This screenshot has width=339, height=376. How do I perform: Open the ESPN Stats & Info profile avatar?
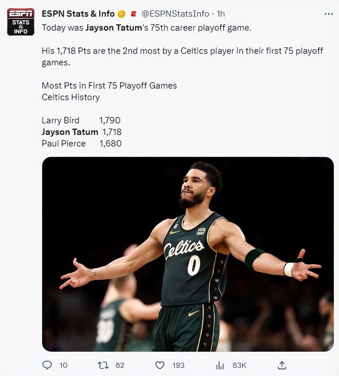tap(21, 22)
